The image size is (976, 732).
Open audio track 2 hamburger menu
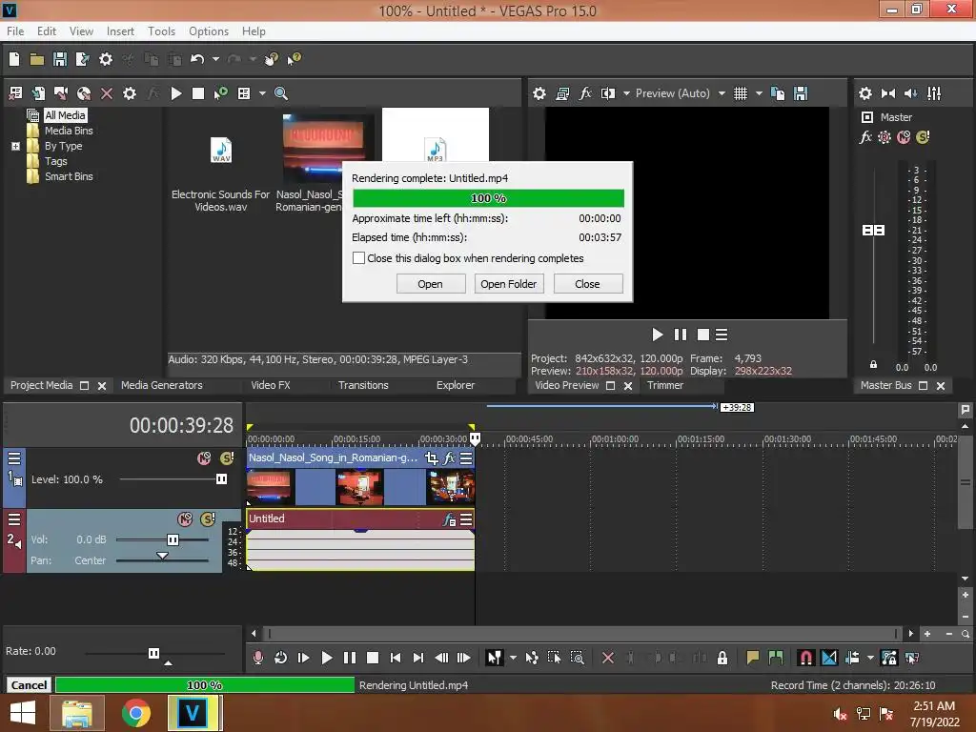[x=14, y=519]
